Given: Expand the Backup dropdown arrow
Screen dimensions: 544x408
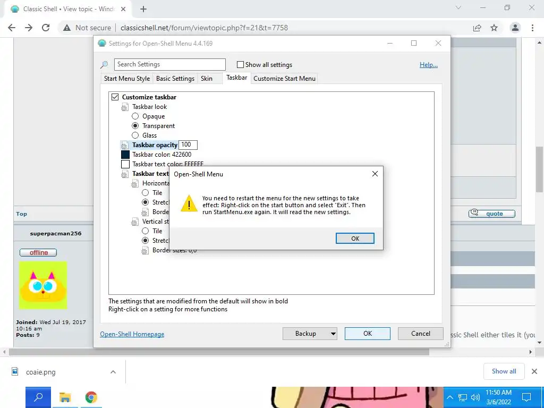Looking at the screenshot, I should [333, 334].
